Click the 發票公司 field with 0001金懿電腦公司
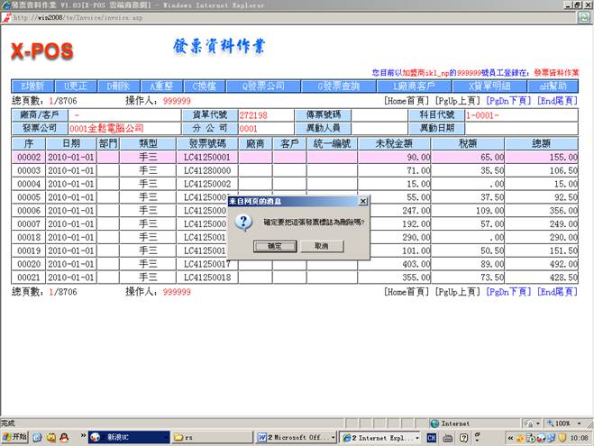 tap(115, 129)
